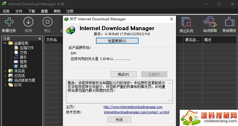Click the 告诉朋友 thumbs-up icon

(229, 22)
